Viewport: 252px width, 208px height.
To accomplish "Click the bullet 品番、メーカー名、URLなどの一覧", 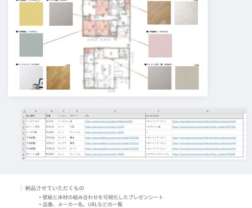I will 81,204.
